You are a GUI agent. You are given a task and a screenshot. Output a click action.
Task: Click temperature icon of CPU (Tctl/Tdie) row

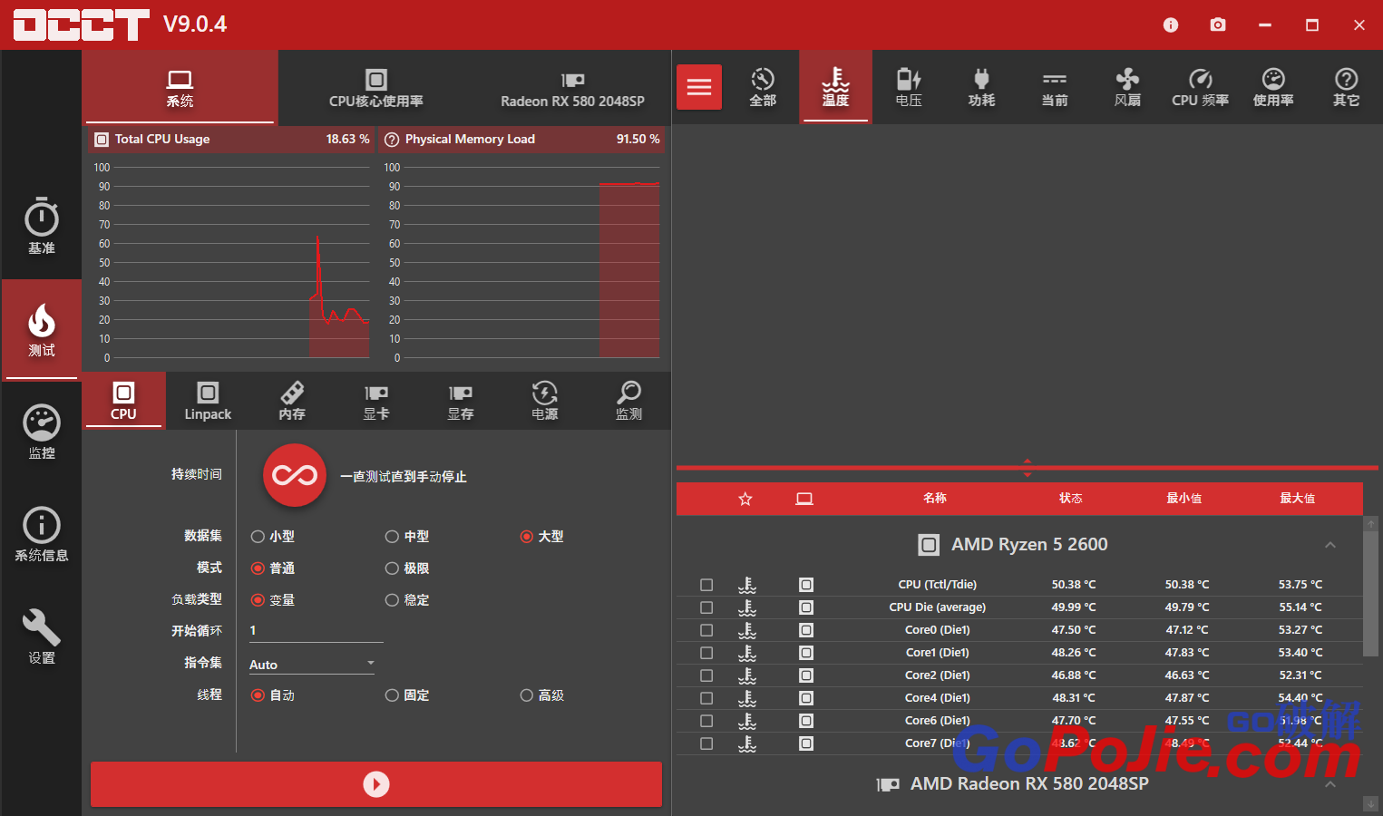point(747,585)
